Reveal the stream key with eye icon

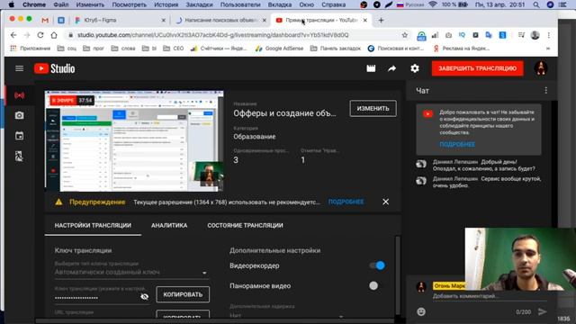click(144, 296)
